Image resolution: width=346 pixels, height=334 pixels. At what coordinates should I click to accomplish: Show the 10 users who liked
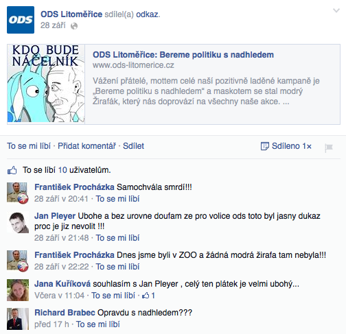(62, 170)
